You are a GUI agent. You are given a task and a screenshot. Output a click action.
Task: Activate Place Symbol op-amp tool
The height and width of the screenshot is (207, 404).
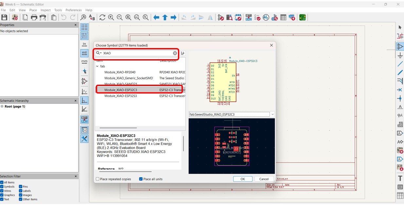[400, 46]
